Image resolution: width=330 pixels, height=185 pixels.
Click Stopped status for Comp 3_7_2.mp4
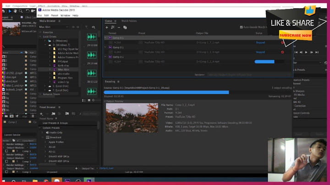click(260, 43)
